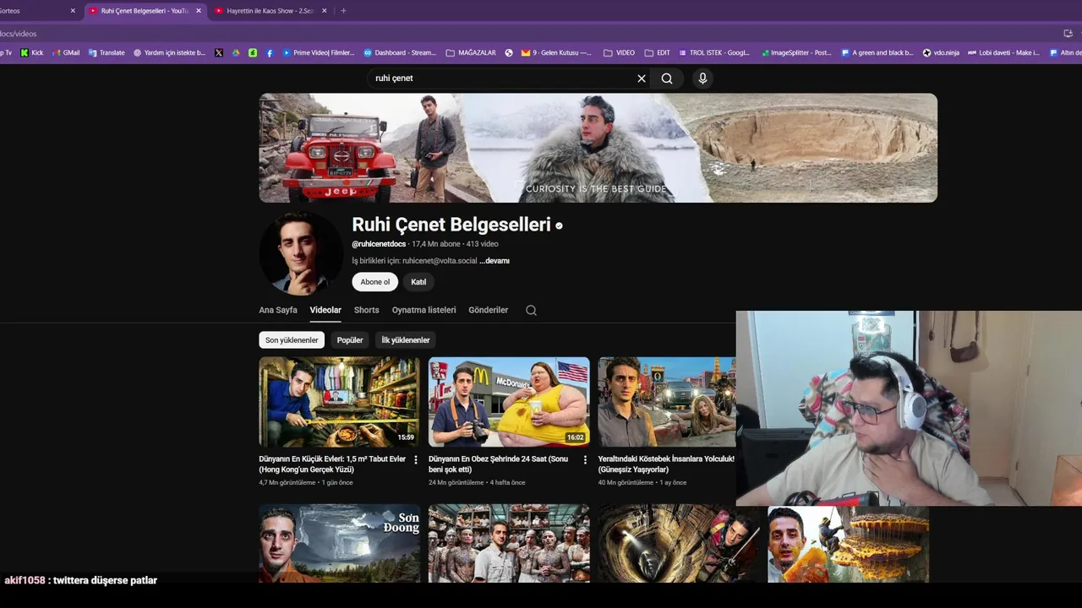Click the magnifier search button
Screen dimensions: 1082x608
(x=667, y=79)
